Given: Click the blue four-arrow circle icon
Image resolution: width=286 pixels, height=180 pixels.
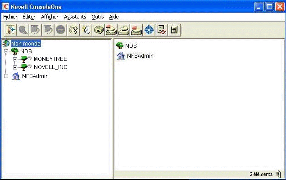Looking at the screenshot, I should pyautogui.click(x=149, y=30).
